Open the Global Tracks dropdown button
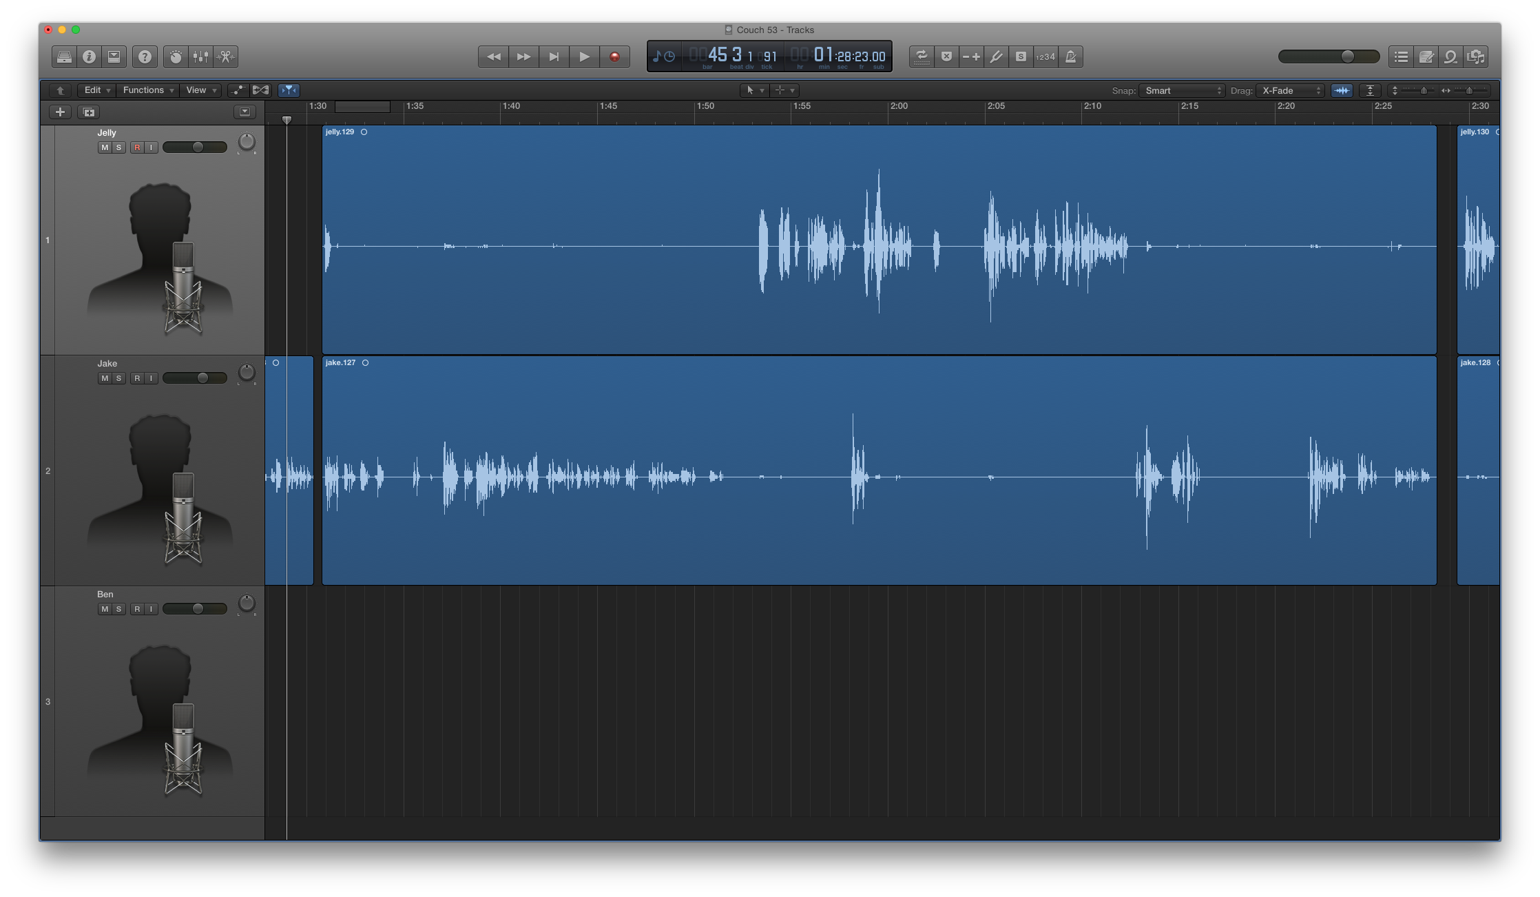 pyautogui.click(x=244, y=112)
